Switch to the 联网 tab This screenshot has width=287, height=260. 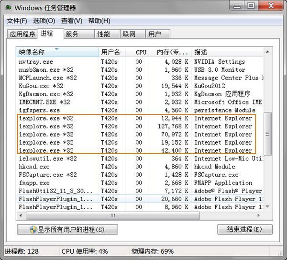coord(129,34)
